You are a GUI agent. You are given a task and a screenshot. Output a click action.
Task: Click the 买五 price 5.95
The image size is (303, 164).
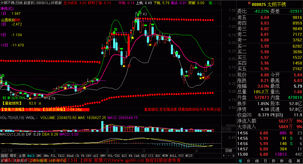265,69
